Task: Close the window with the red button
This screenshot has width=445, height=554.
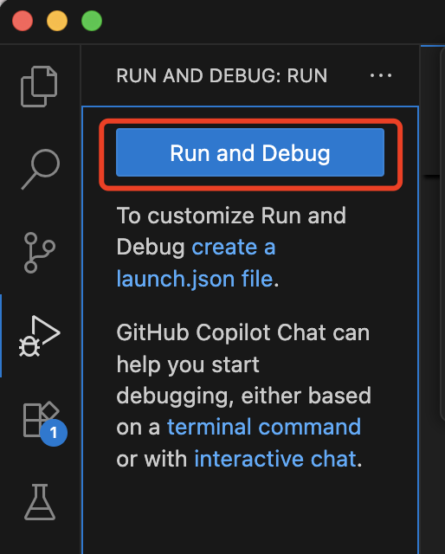Action: pos(23,21)
